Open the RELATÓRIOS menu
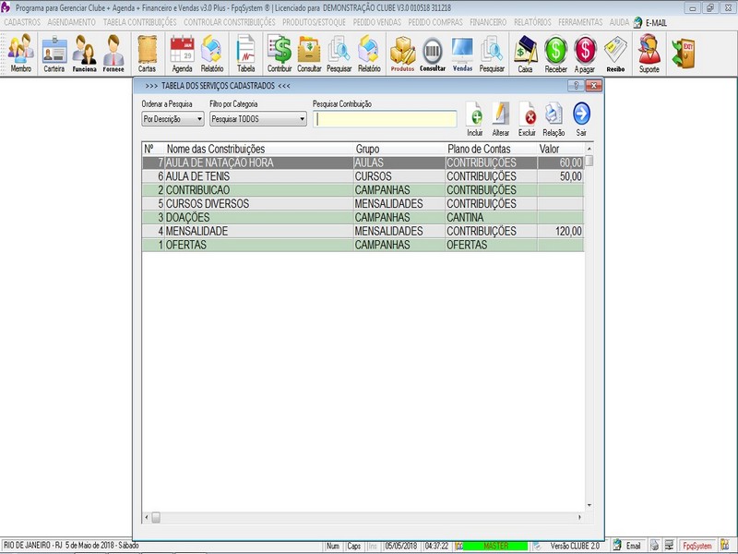 click(x=532, y=22)
